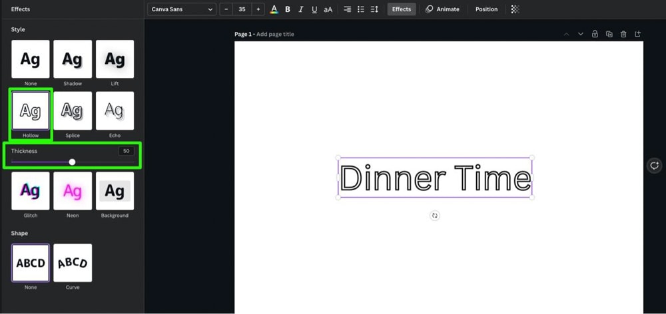Screen dimensions: 666x314
Task: Open the assistant button at right edge
Action: click(x=655, y=166)
